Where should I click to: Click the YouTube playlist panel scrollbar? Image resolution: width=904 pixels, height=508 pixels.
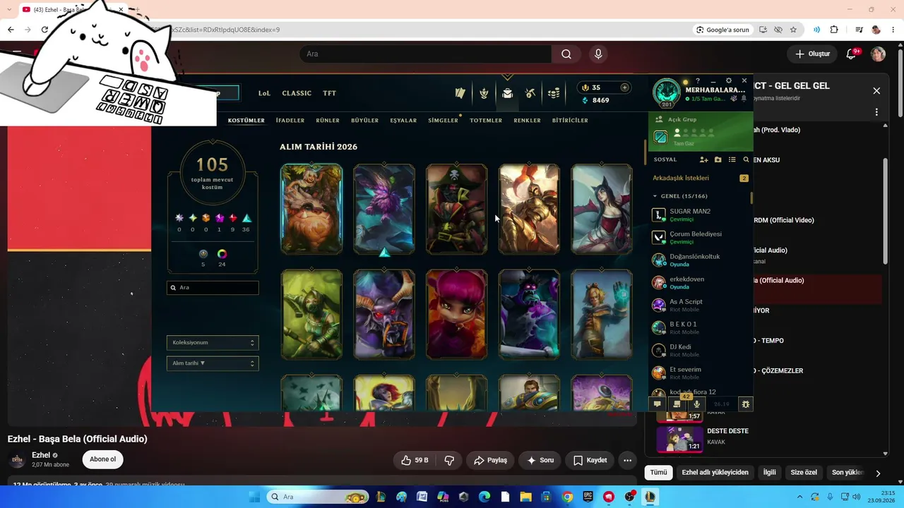[x=886, y=212]
